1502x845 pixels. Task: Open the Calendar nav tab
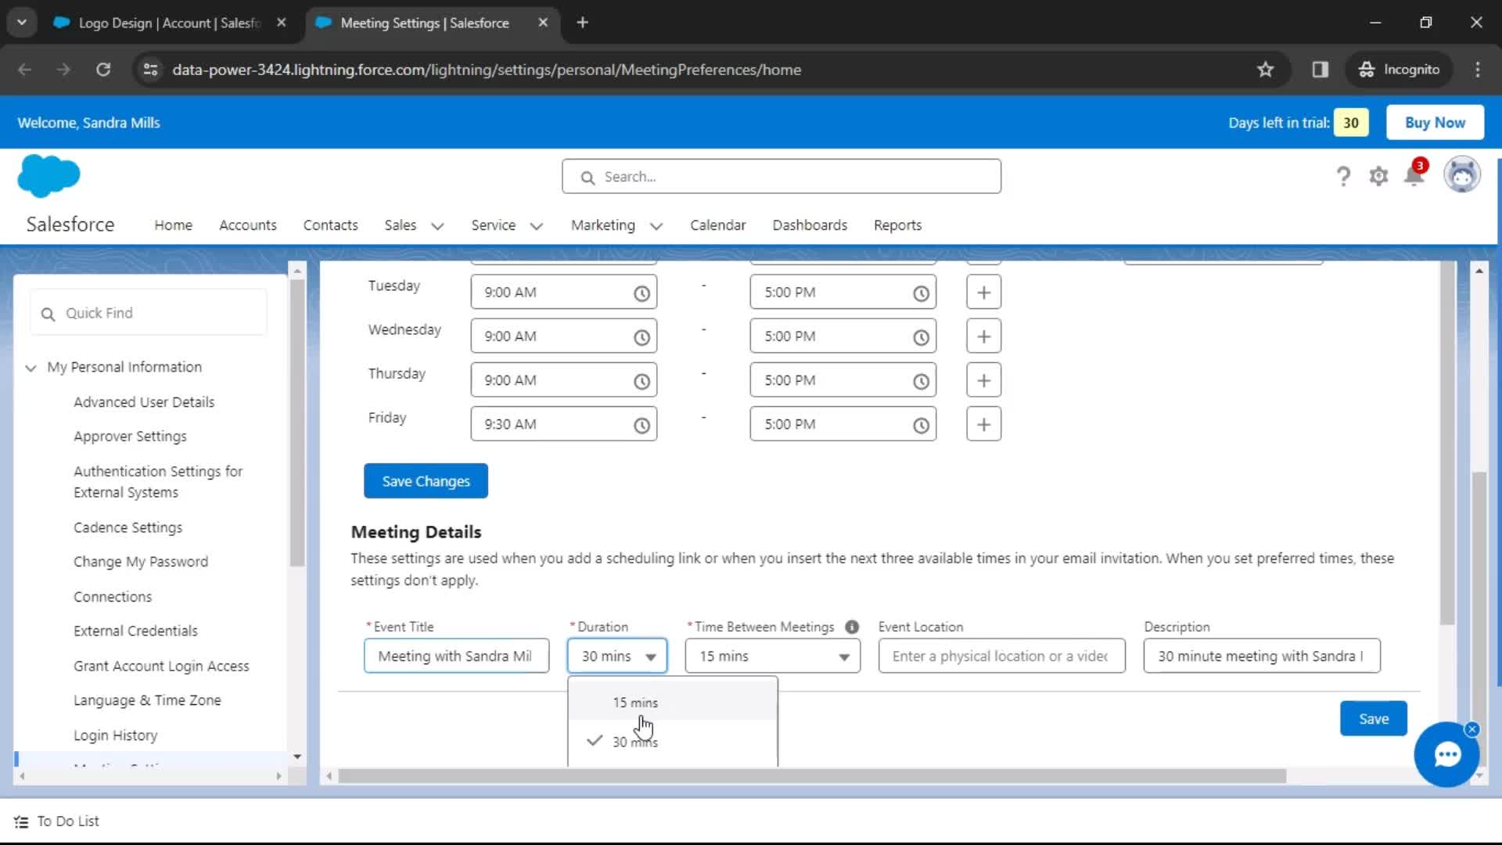[x=717, y=225]
